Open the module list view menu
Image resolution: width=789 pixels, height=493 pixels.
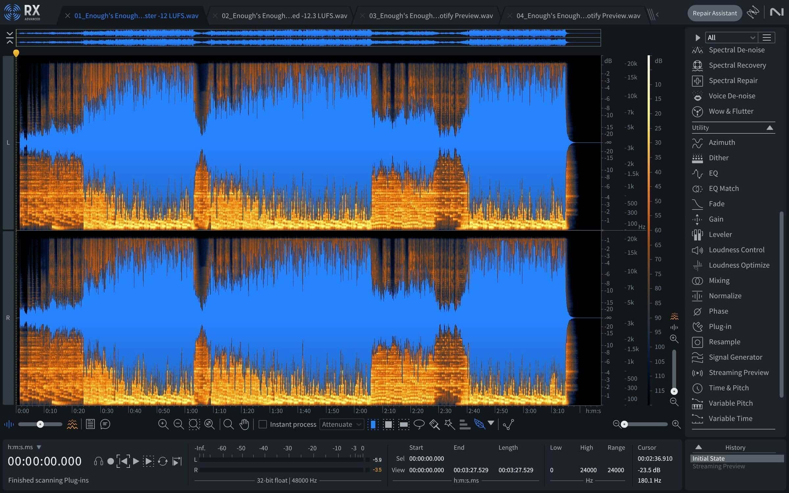point(767,37)
